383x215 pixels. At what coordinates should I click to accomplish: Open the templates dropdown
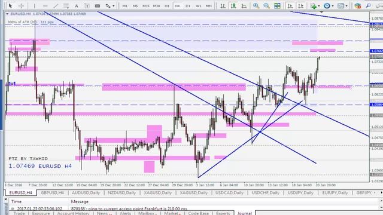[x=342, y=5]
